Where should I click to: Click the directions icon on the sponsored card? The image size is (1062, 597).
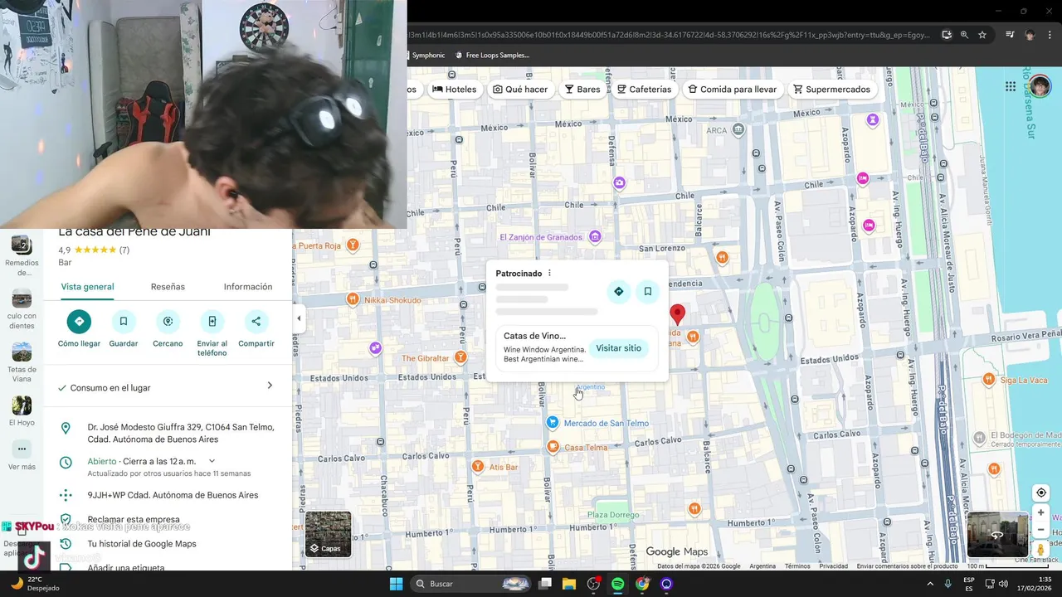tap(618, 291)
